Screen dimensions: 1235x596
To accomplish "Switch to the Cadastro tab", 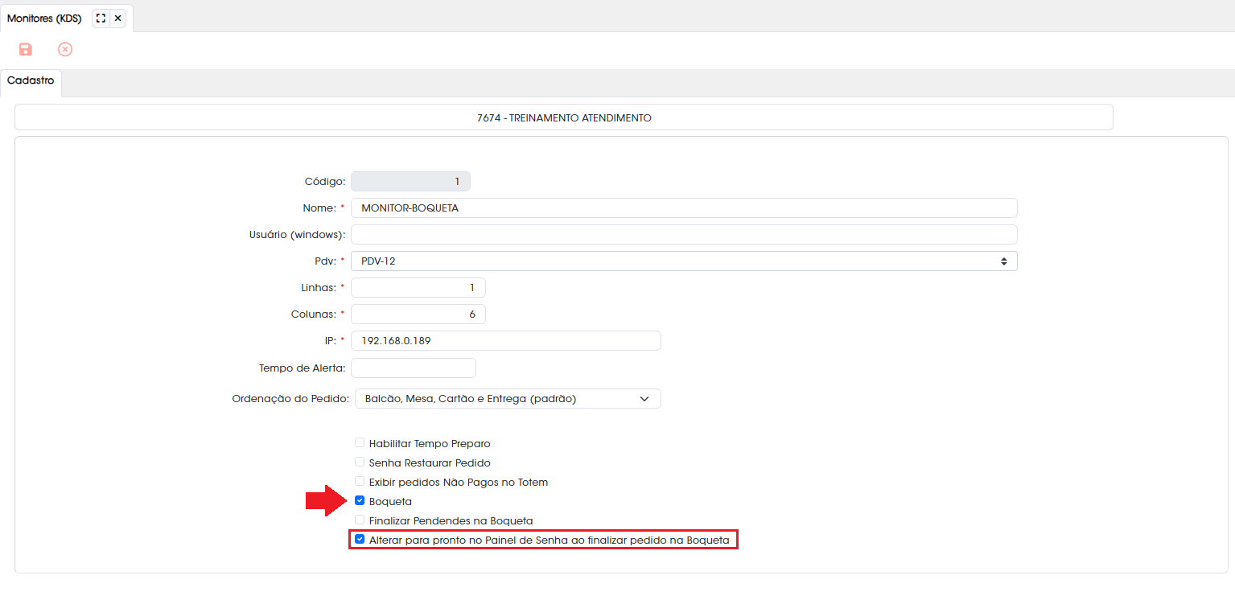I will pos(31,81).
